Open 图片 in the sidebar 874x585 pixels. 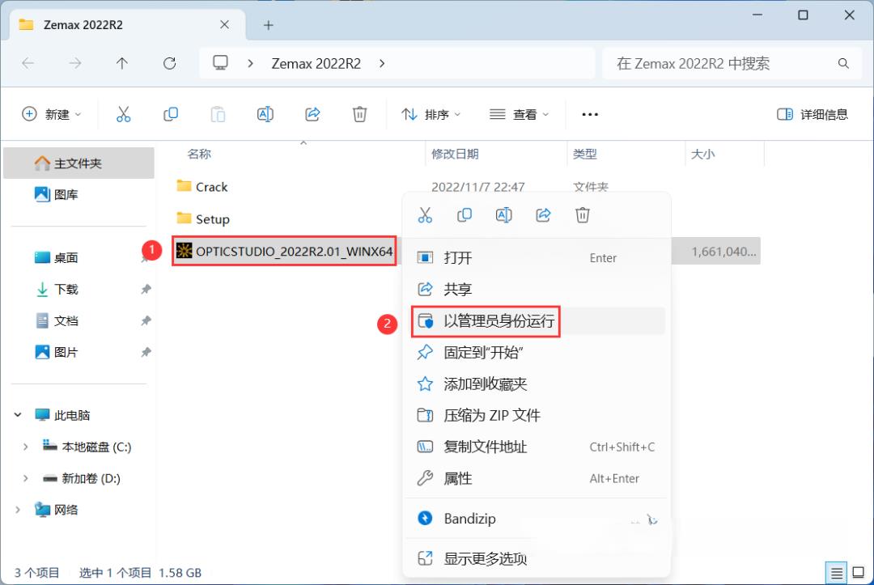click(78, 352)
